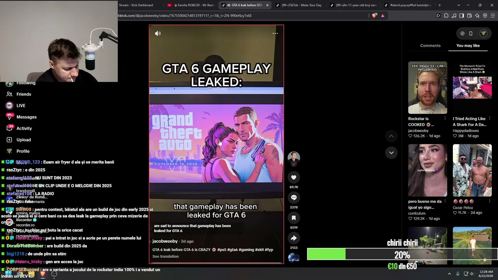The width and height of the screenshot is (498, 280).
Task: Select Upload in the TikTok sidebar
Action: point(19,140)
